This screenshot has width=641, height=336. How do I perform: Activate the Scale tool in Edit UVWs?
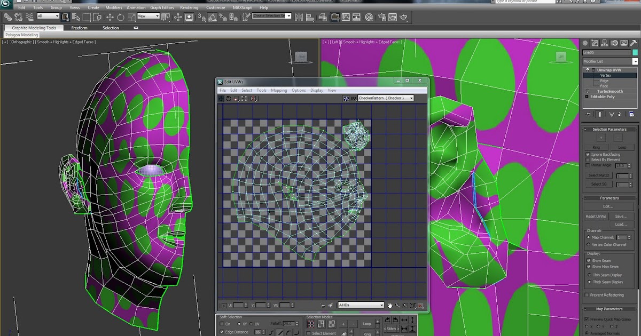pyautogui.click(x=236, y=99)
